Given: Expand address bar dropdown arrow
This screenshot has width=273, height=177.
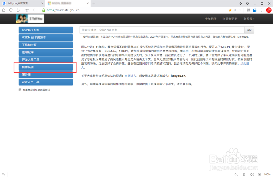Looking at the screenshot, I should pos(240,10).
